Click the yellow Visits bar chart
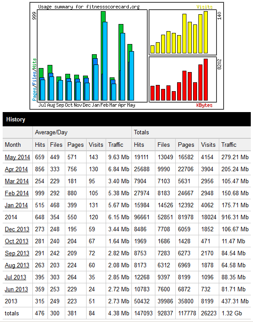This screenshot has height=322, width=253. [182, 32]
